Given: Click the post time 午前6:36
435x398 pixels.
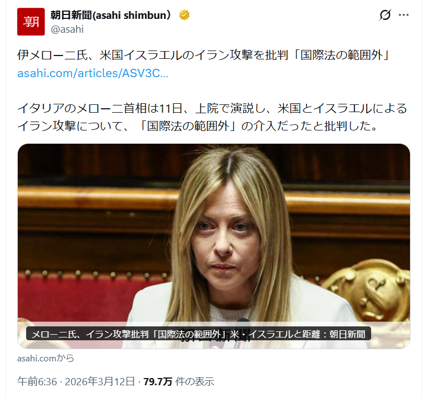Looking at the screenshot, I should click(x=37, y=382).
